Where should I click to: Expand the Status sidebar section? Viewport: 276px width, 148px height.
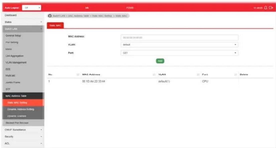point(23,22)
